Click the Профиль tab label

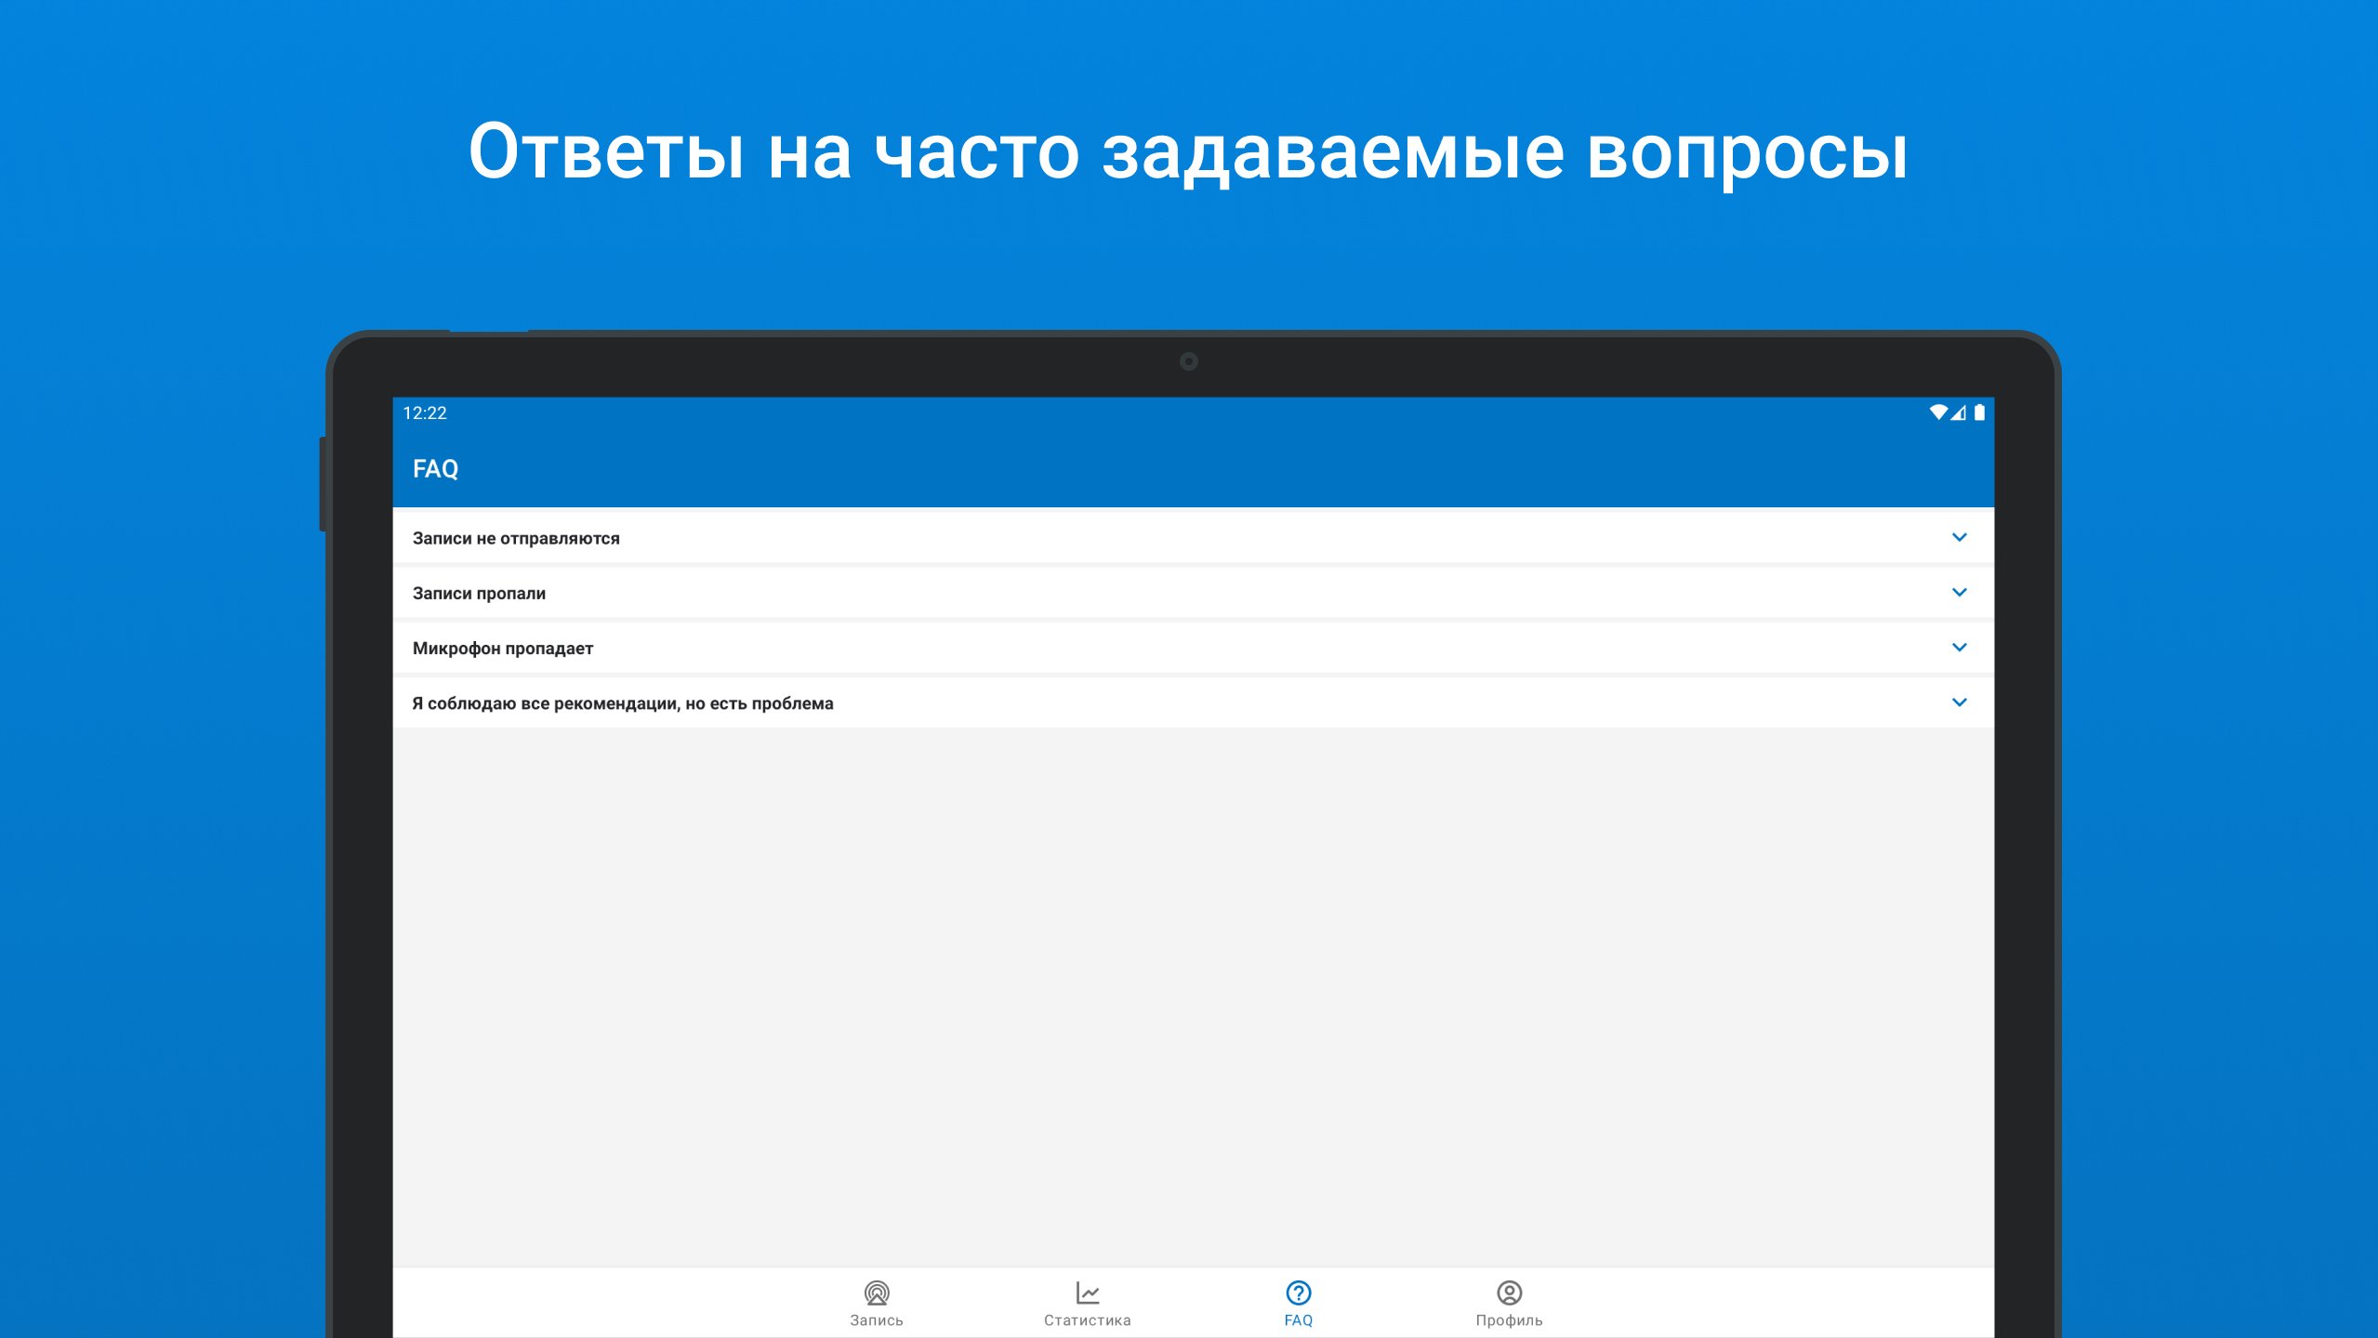1508,1320
